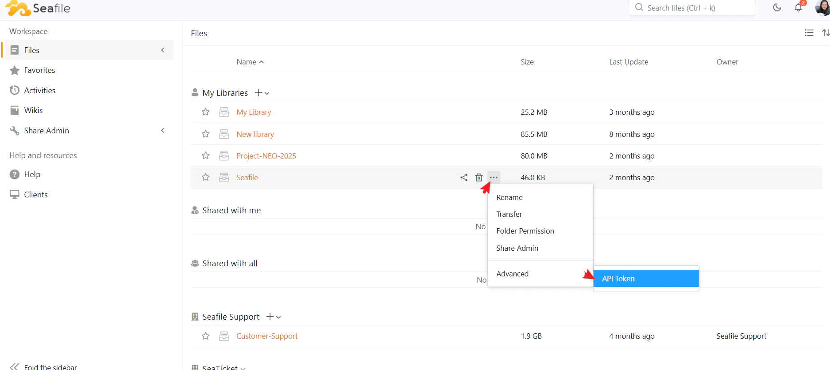Viewport: 830px width, 370px height.
Task: Delete the Seafile library trash icon
Action: (479, 177)
